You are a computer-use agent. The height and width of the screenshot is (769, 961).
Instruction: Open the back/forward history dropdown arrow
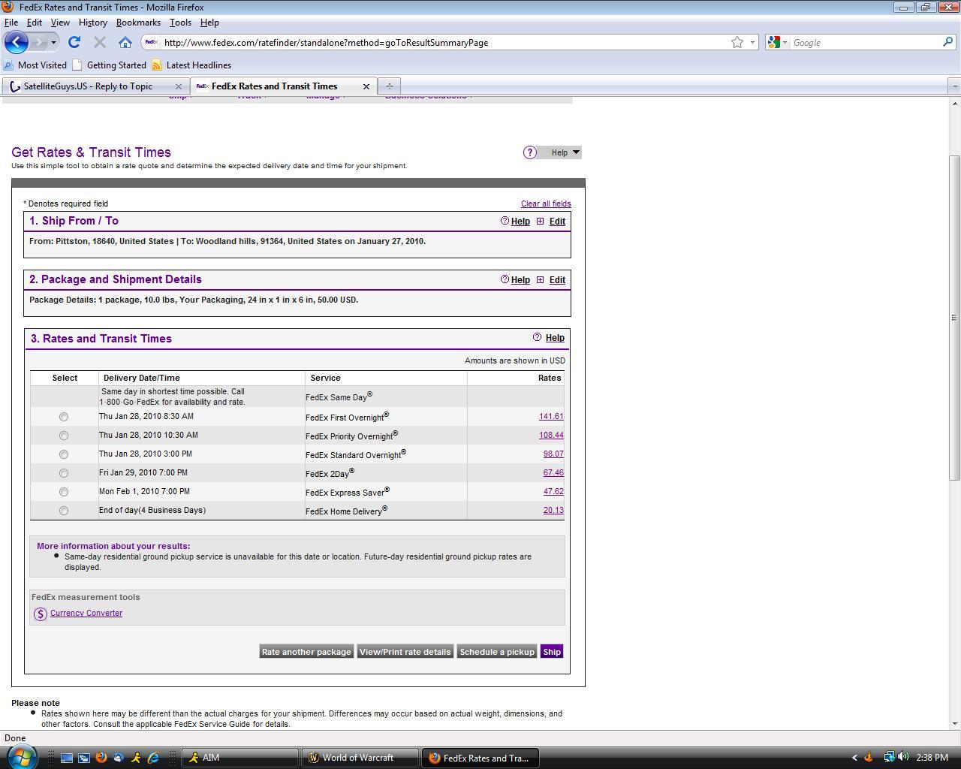tap(53, 42)
